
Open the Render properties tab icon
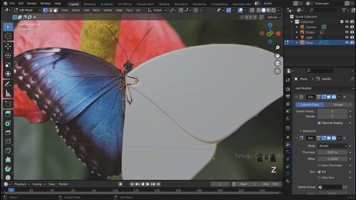(288, 89)
